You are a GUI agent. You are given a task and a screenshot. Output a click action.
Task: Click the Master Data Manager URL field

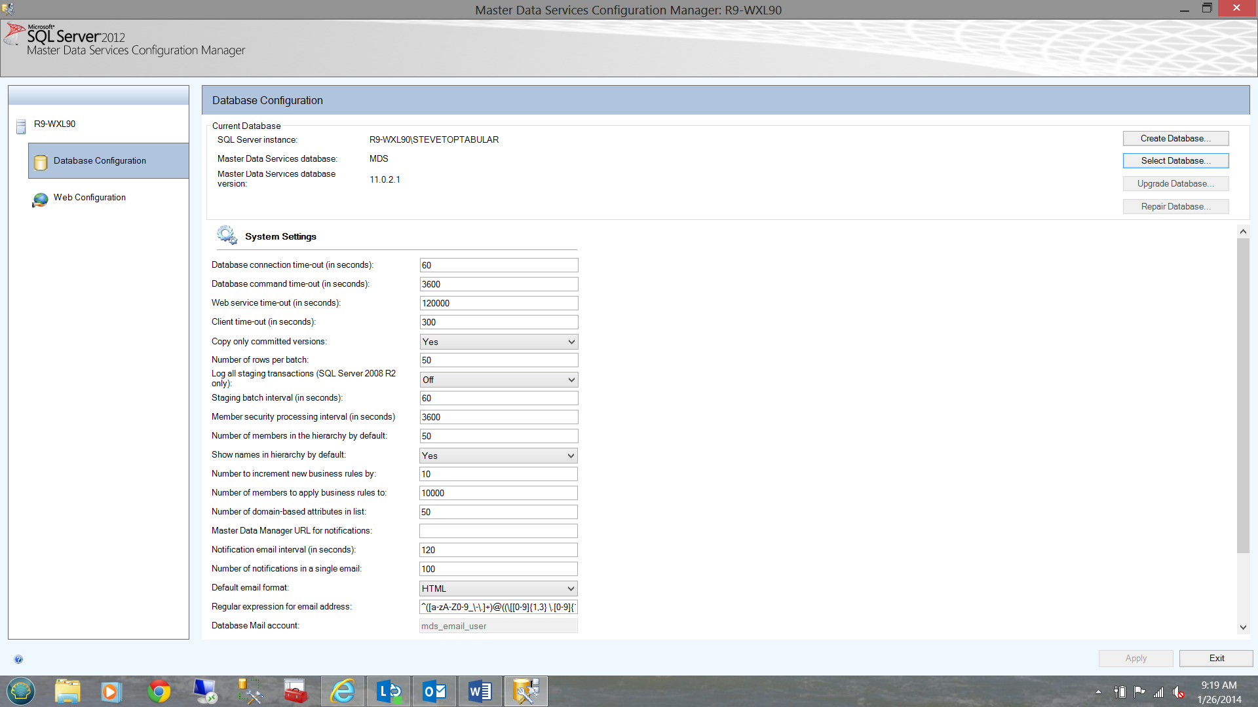[498, 531]
